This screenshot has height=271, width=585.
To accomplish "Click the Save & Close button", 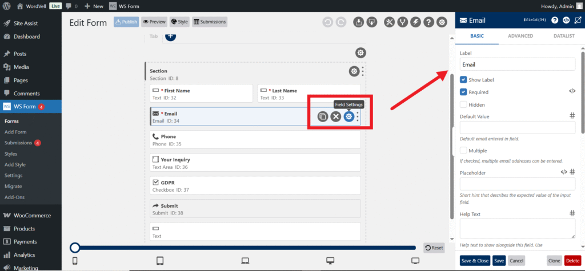I will (474, 260).
